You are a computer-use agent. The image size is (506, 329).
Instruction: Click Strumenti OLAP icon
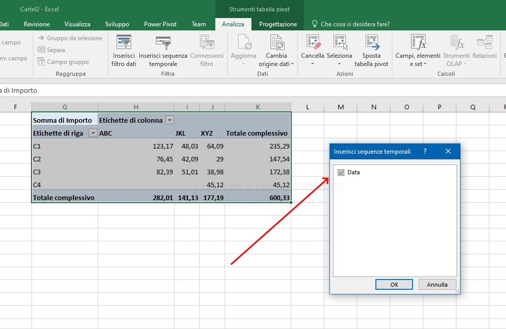tap(456, 42)
